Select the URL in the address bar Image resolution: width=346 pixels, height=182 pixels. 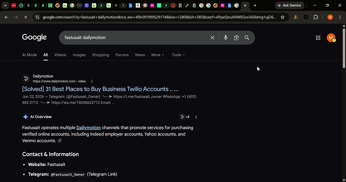(x=159, y=17)
